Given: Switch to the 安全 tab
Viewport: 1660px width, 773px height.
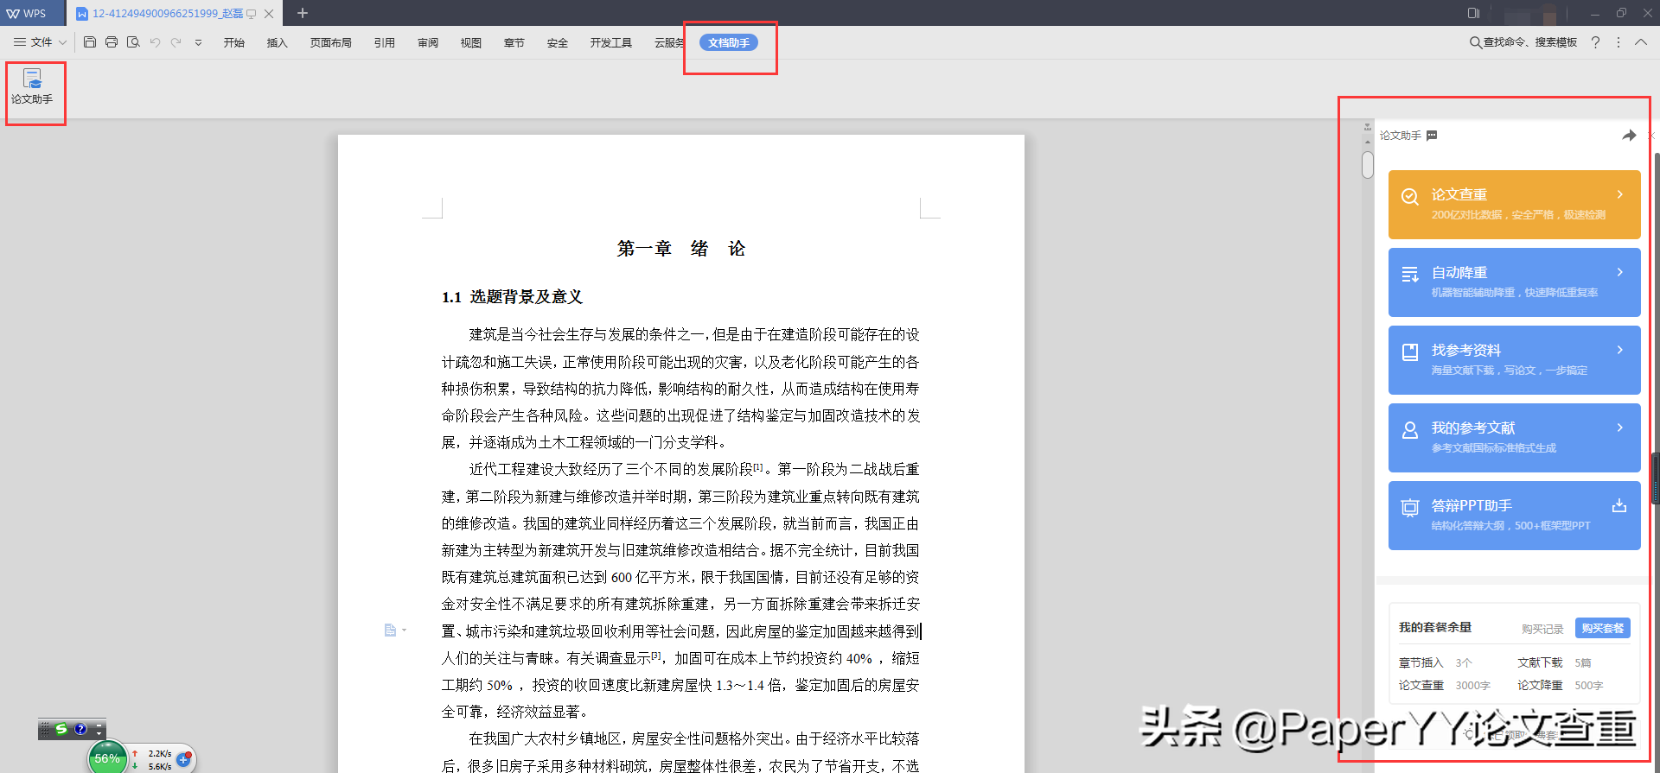Looking at the screenshot, I should (558, 43).
